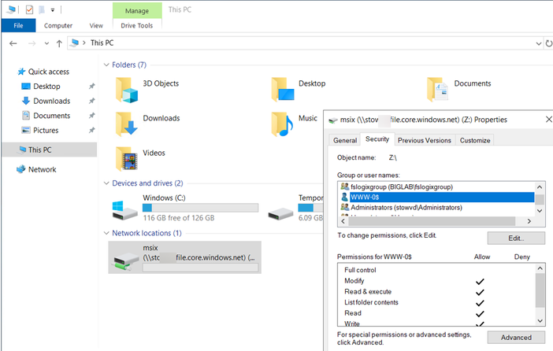Switch to the General tab in Properties
The height and width of the screenshot is (351, 553).
345,140
